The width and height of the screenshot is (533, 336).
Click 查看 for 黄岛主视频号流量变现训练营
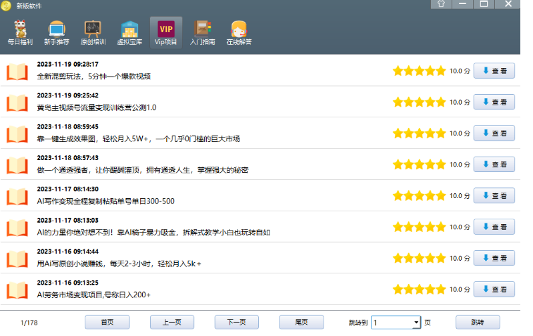[x=494, y=102]
